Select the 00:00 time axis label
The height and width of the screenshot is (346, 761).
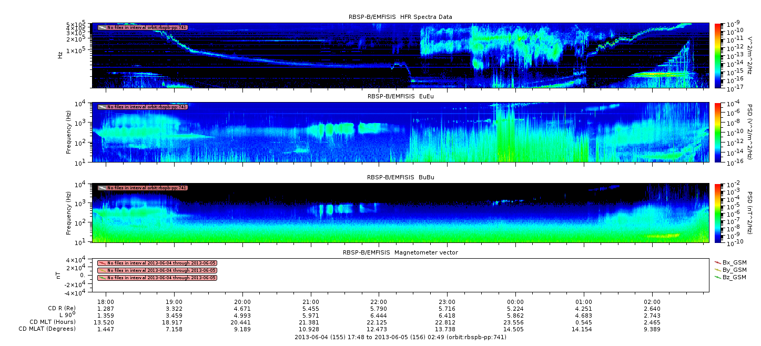click(x=515, y=302)
